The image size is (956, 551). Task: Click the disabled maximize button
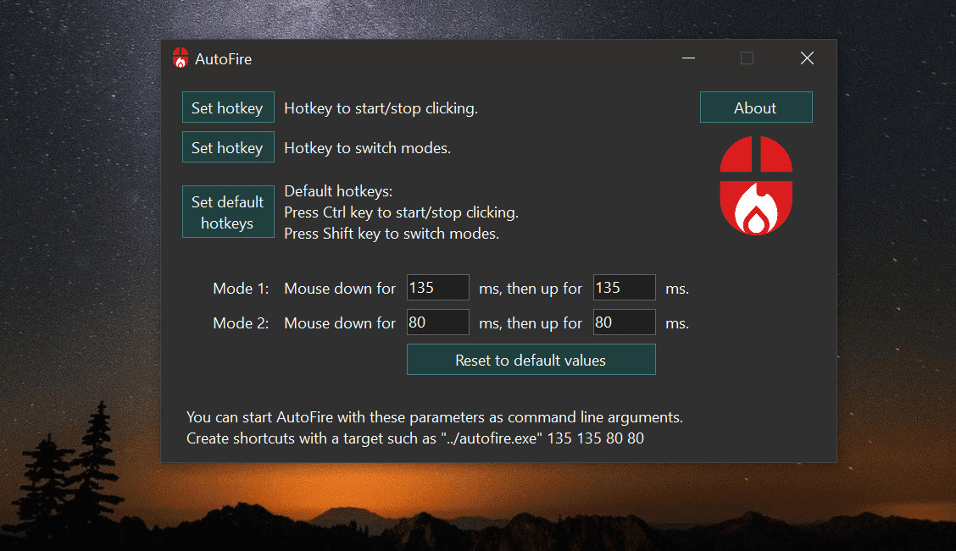coord(747,58)
